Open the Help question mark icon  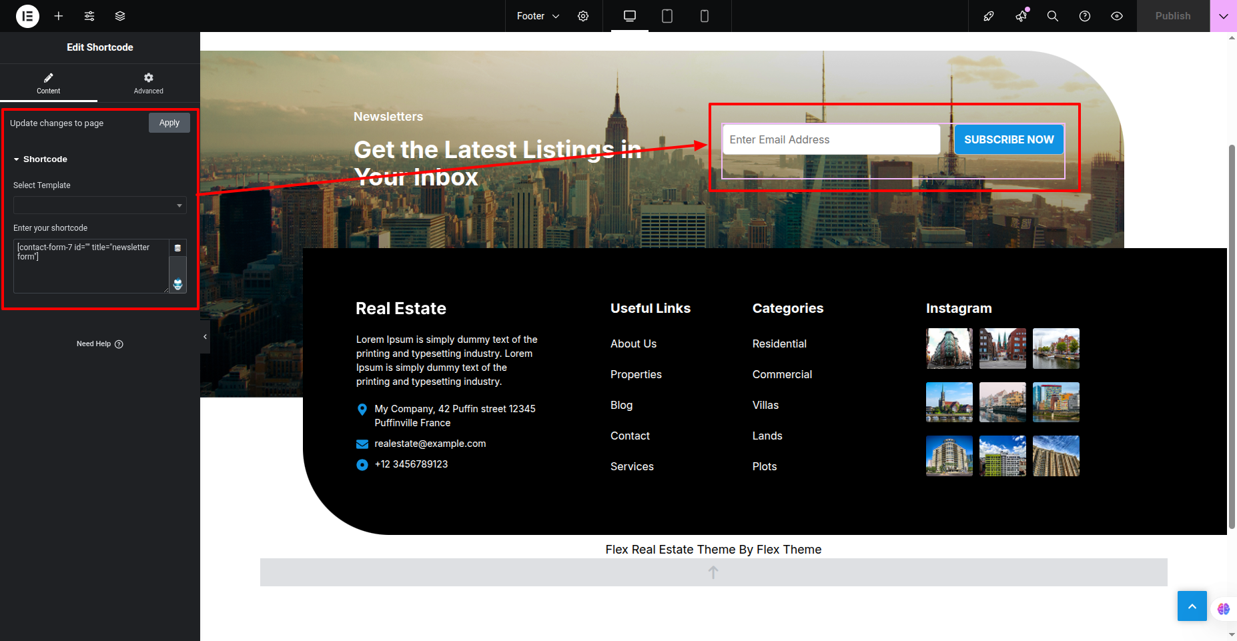[1085, 16]
